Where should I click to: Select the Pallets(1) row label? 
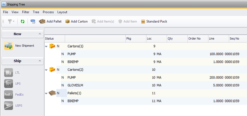[x=74, y=93]
